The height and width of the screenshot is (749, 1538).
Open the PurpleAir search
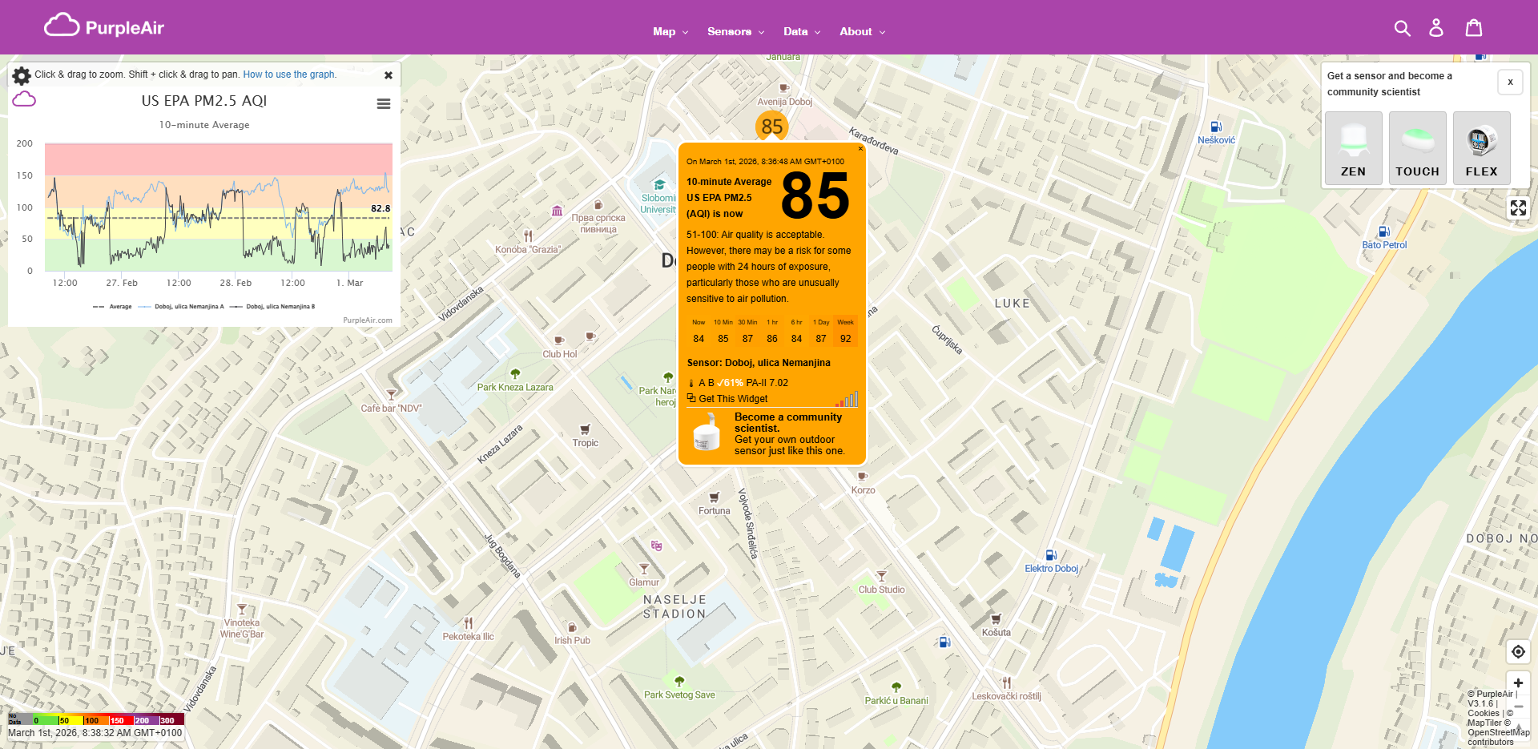click(1403, 27)
